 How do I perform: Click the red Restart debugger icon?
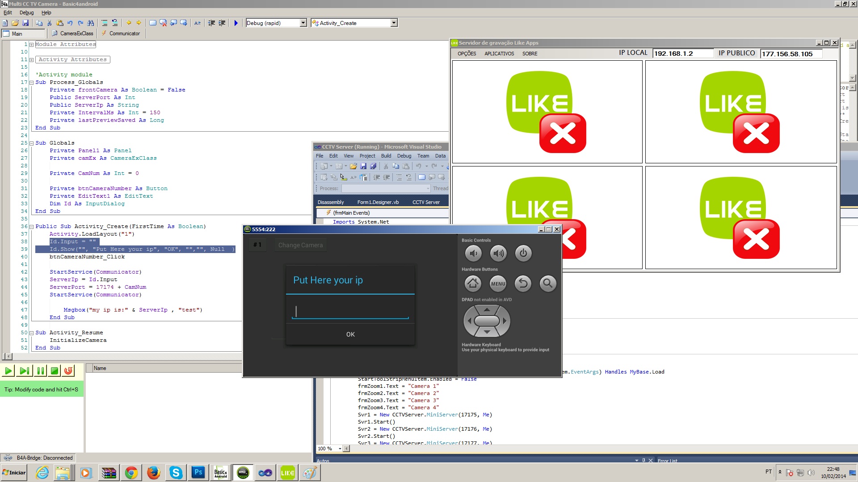tap(68, 370)
